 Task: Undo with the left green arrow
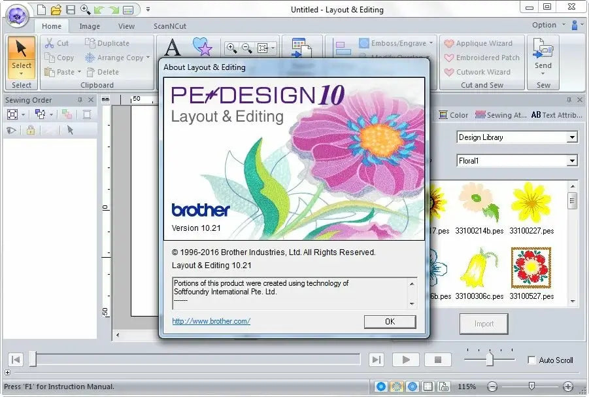99,10
